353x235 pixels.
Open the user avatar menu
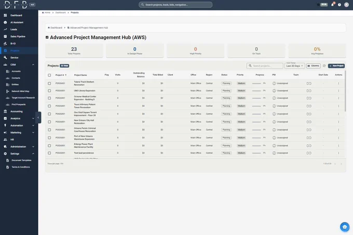point(346,5)
